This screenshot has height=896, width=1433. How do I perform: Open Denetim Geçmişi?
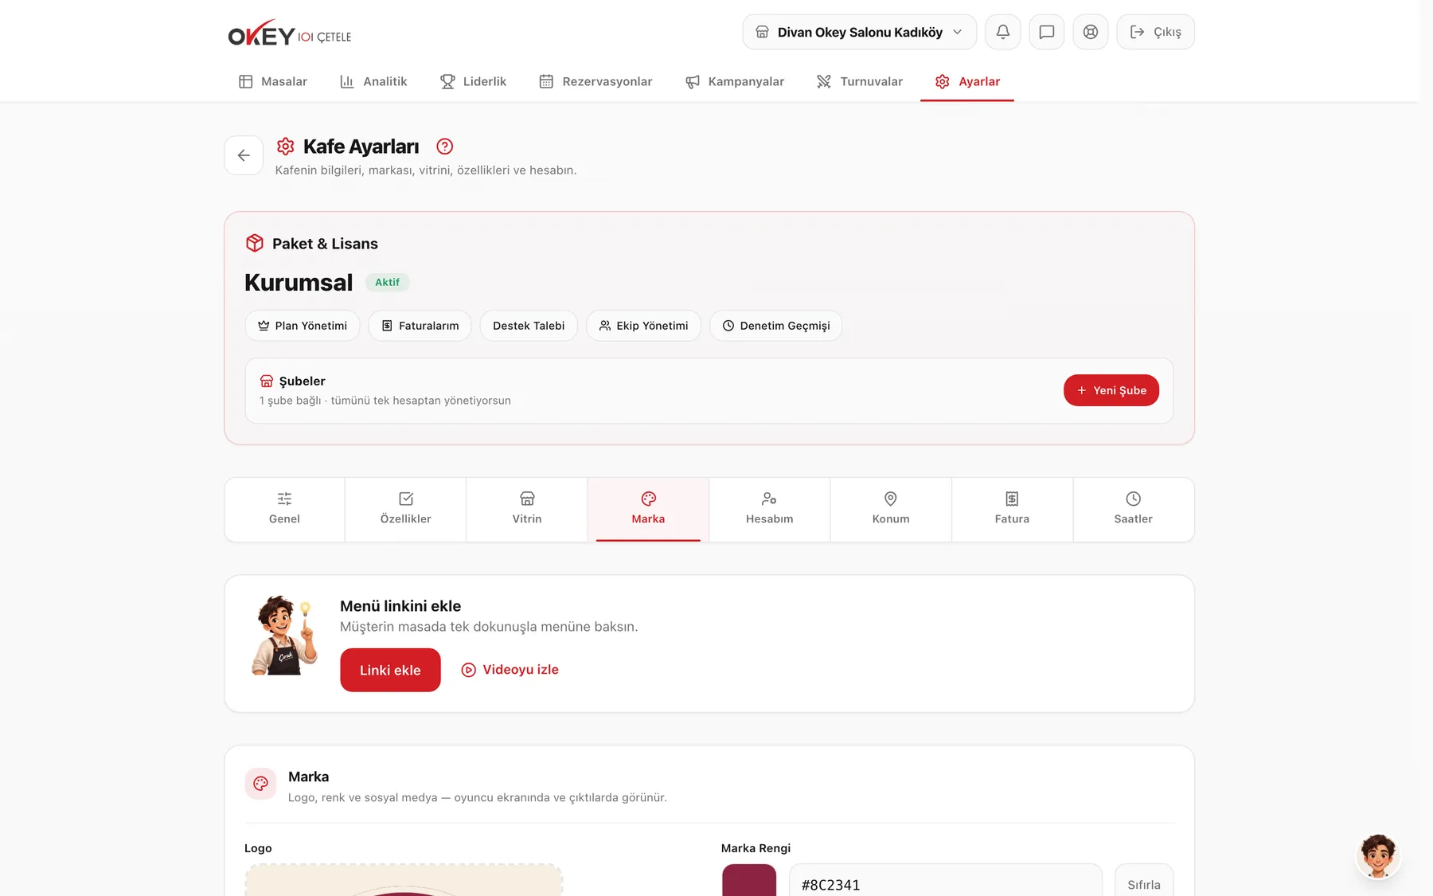[776, 326]
